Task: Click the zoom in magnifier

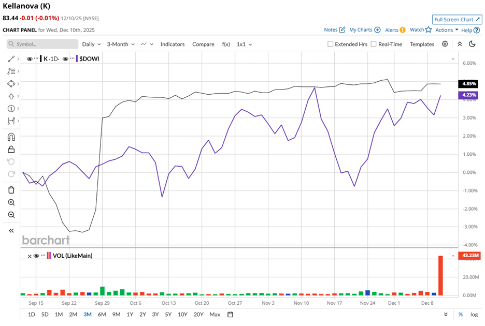Action: point(11,202)
